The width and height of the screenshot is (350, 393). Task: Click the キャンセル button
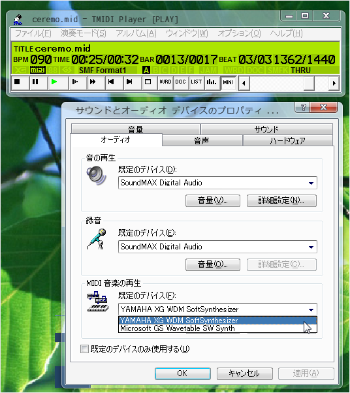pyautogui.click(x=244, y=373)
